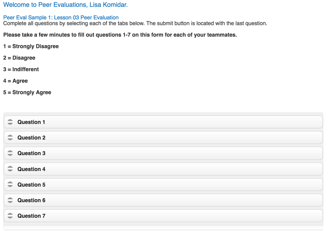Click the '5 = Strongly Agree' scale line
328x231 pixels.
pos(27,92)
